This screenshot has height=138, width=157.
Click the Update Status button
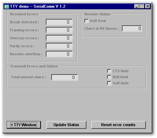tap(67, 125)
